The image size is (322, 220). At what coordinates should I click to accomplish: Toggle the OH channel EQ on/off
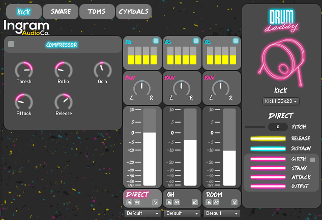196,41
